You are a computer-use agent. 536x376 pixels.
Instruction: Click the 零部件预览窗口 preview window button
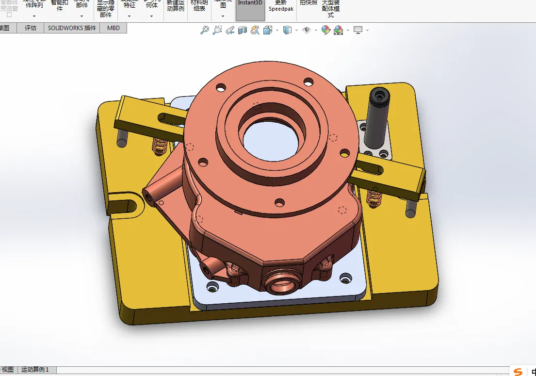9,10
